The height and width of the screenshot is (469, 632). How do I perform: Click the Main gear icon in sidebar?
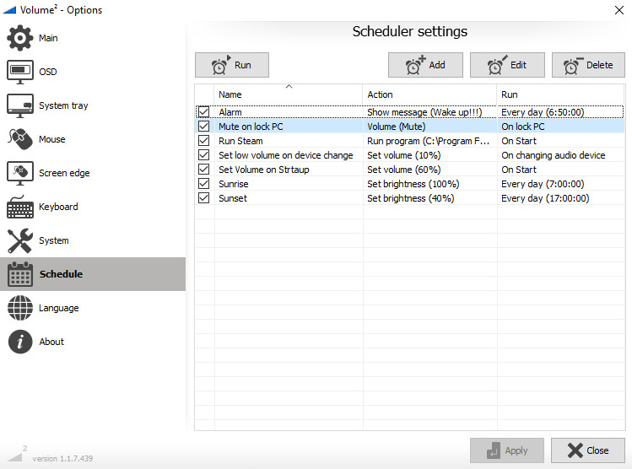click(20, 39)
